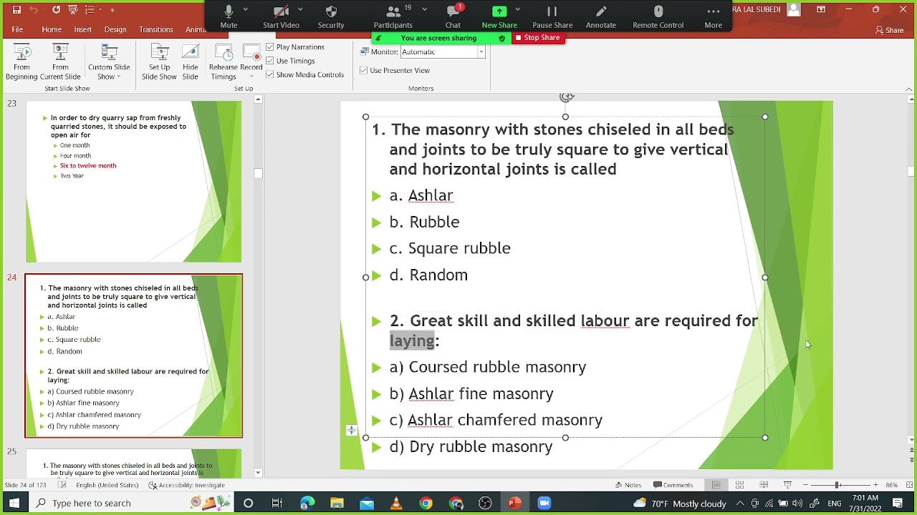Screen dimensions: 917x515
Task: Switch to Slide Sorter view
Action: [739, 485]
